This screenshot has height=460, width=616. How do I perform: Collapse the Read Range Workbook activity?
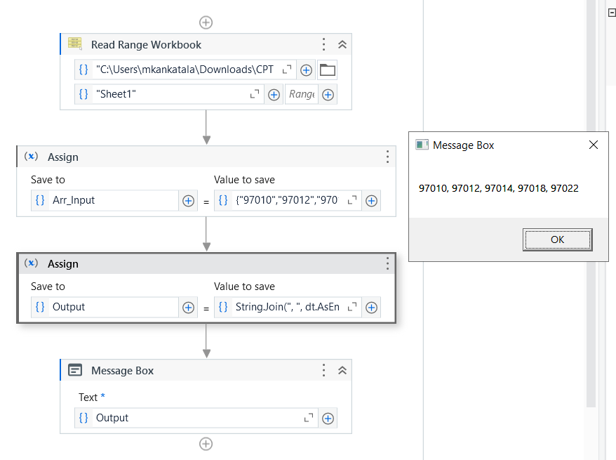point(342,44)
